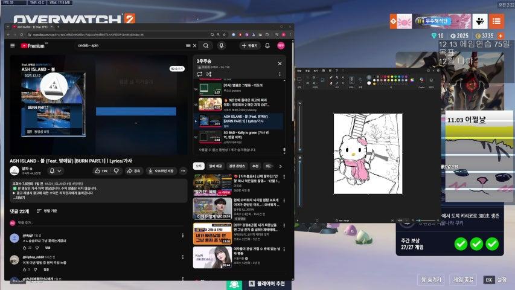This screenshot has height=290, width=515.
Task: Click the share button under video
Action: 133,171
